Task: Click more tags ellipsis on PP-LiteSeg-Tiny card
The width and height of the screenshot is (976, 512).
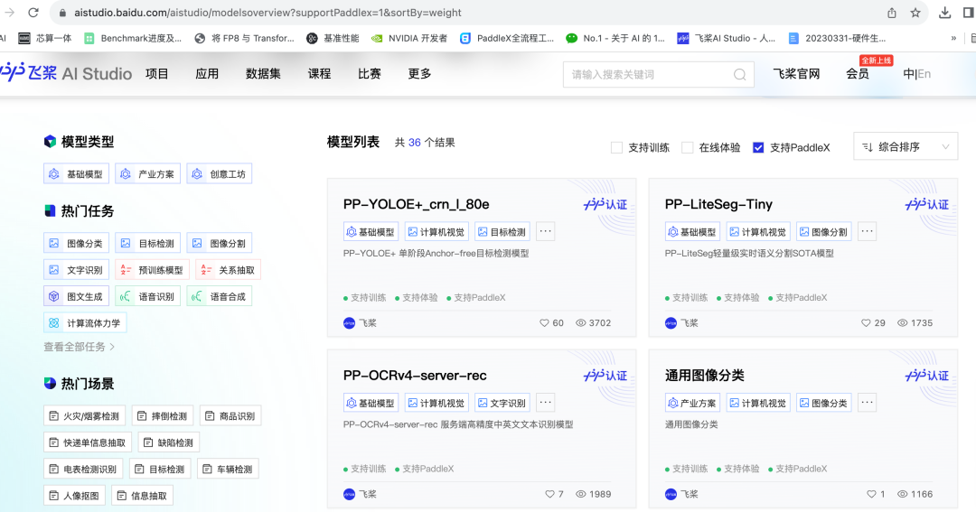Action: [867, 231]
